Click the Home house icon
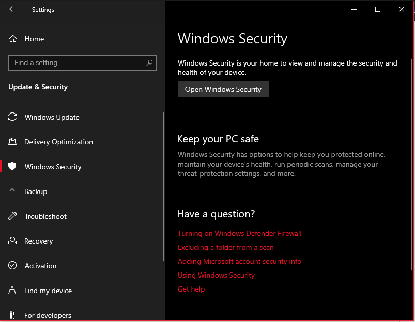Viewport: 415px width, 322px height. pyautogui.click(x=13, y=39)
